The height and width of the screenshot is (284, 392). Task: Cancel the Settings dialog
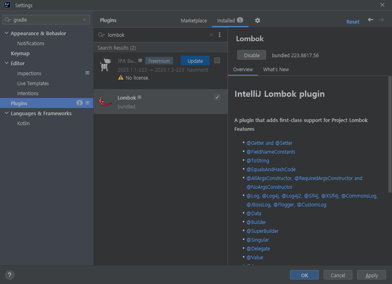(x=338, y=275)
